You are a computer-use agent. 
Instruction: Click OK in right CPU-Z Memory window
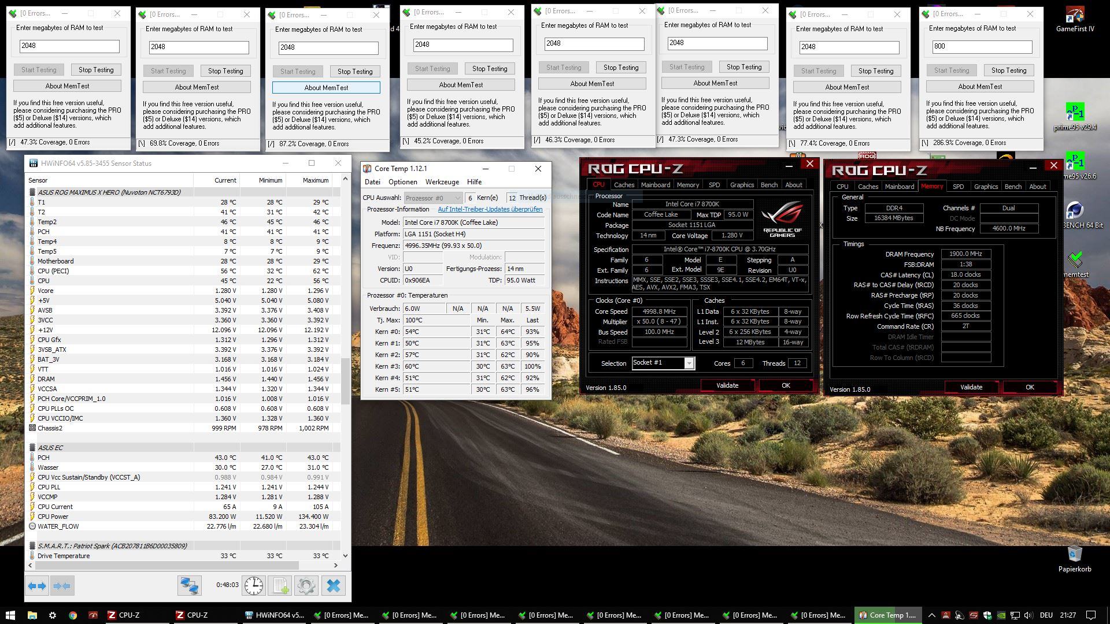tap(1030, 387)
